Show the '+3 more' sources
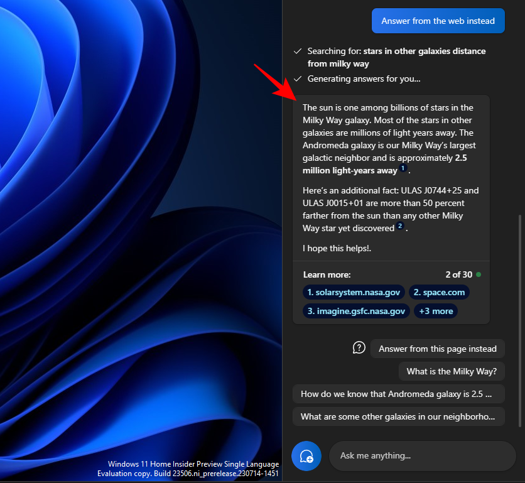This screenshot has width=525, height=483. coord(436,311)
